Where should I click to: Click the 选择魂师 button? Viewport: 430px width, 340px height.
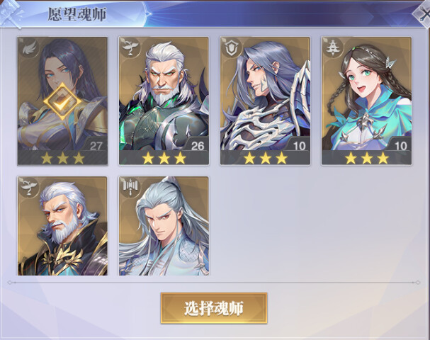[x=214, y=308]
